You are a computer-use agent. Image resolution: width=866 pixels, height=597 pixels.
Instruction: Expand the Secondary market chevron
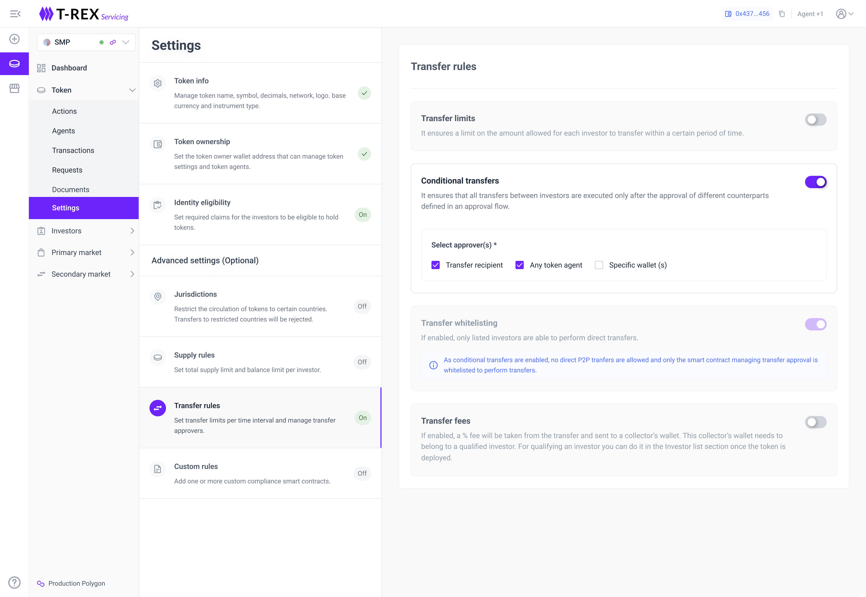132,274
